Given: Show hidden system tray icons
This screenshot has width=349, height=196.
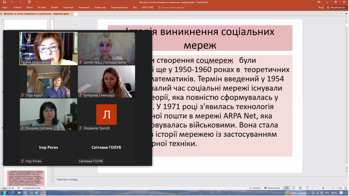Looking at the screenshot, I should [x=309, y=193].
